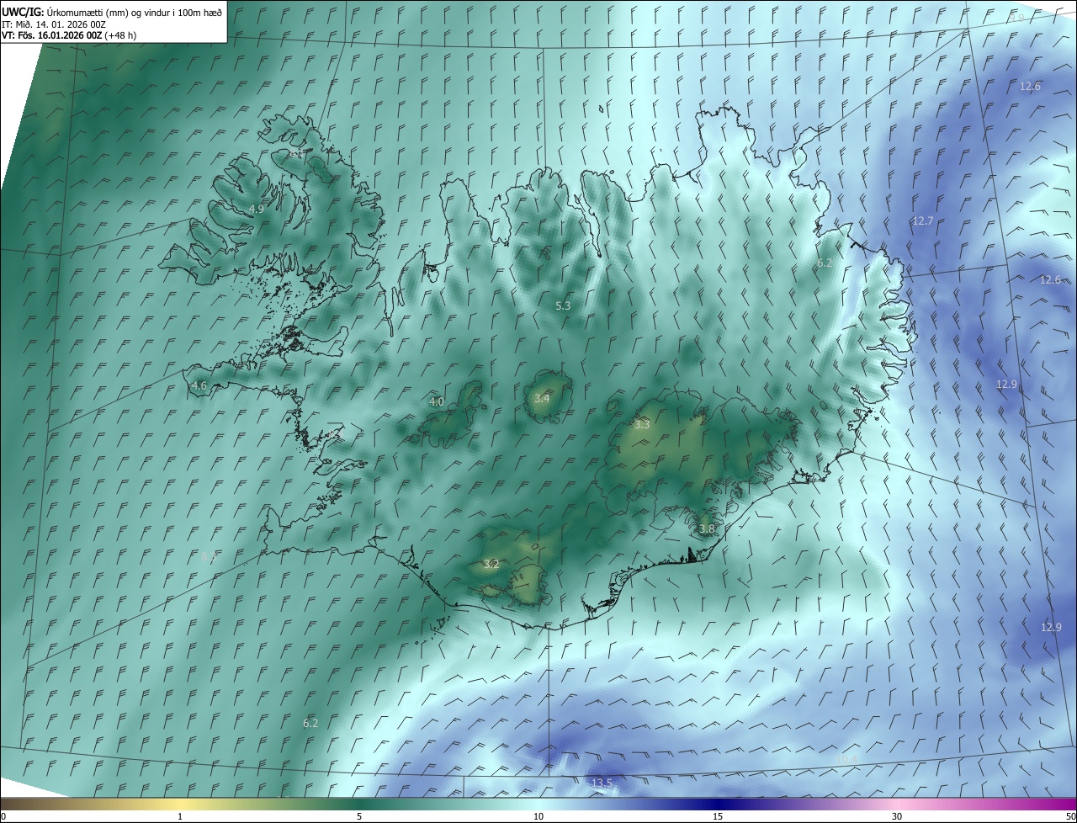Click the valid time 'VT: Fös. 16.01.2026 00Z (+48 h)'
Screen dimensions: 1077x823
coord(69,35)
